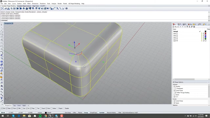Image resolution: width=210 pixels, height=118 pixels.
Task: Click the pentagon surface icon in shape toolbar
Action: click(x=27, y=9)
